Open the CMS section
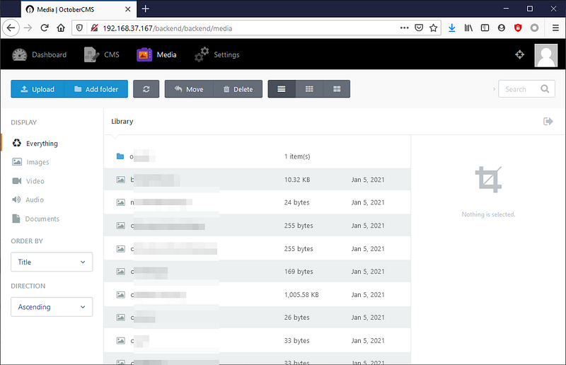Viewport: 566px width, 365px height. 101,54
